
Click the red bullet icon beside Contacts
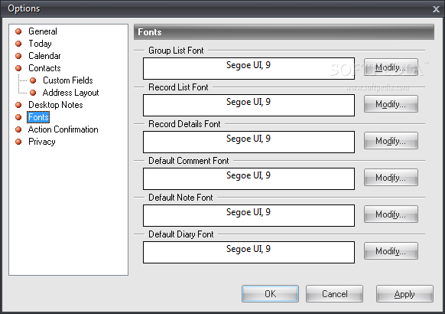click(18, 68)
